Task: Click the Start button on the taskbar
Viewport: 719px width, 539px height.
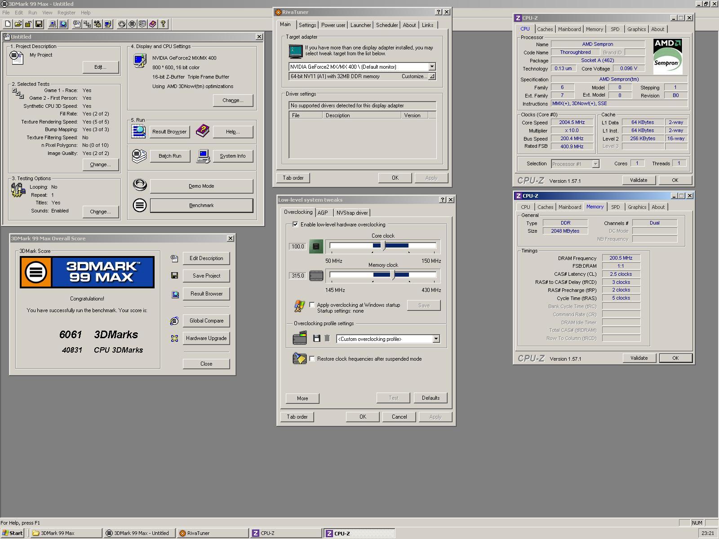Action: coord(12,533)
